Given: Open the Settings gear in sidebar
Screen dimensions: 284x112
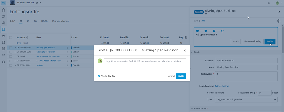Looking at the screenshot, I should (x=3, y=62).
